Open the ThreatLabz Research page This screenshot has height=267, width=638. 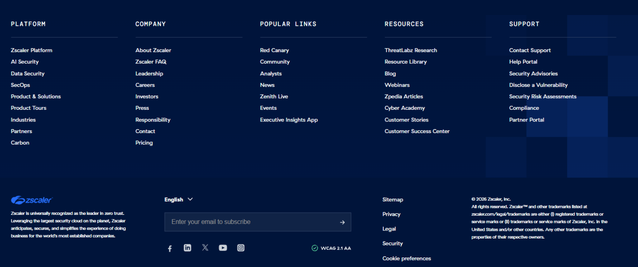(x=410, y=50)
